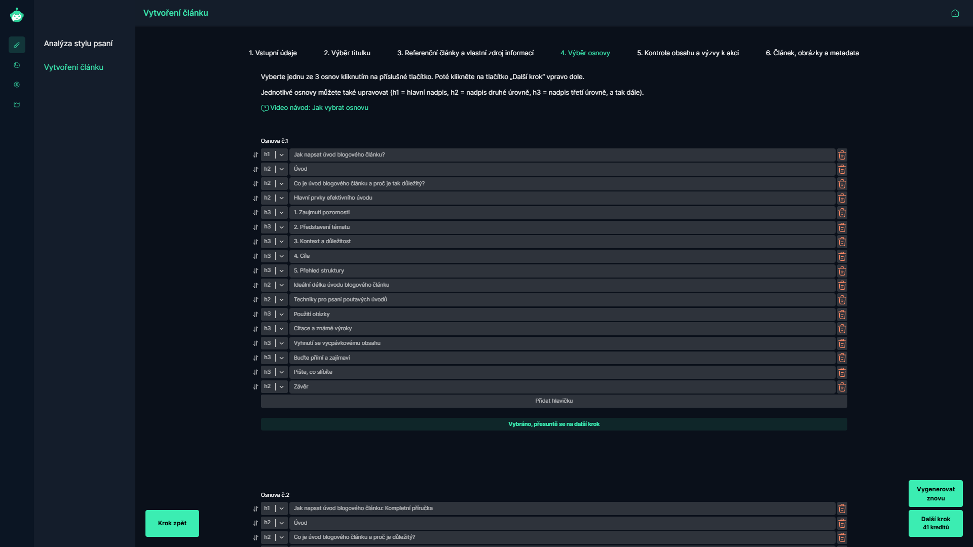Click into '5. Přehled struktury' heading field
973x547 pixels.
(x=562, y=271)
